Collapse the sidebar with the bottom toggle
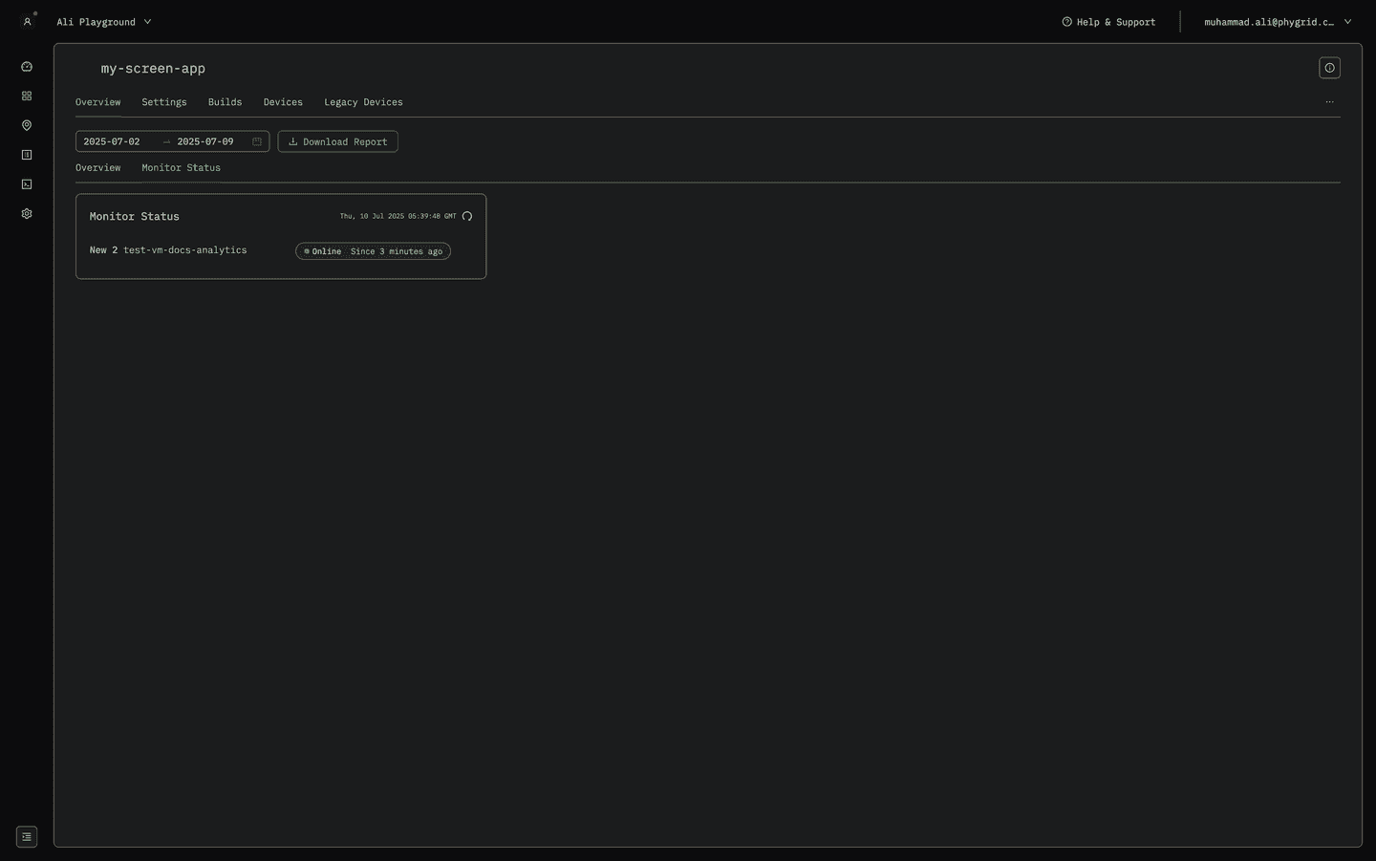Viewport: 1376px width, 861px height. pos(27,836)
